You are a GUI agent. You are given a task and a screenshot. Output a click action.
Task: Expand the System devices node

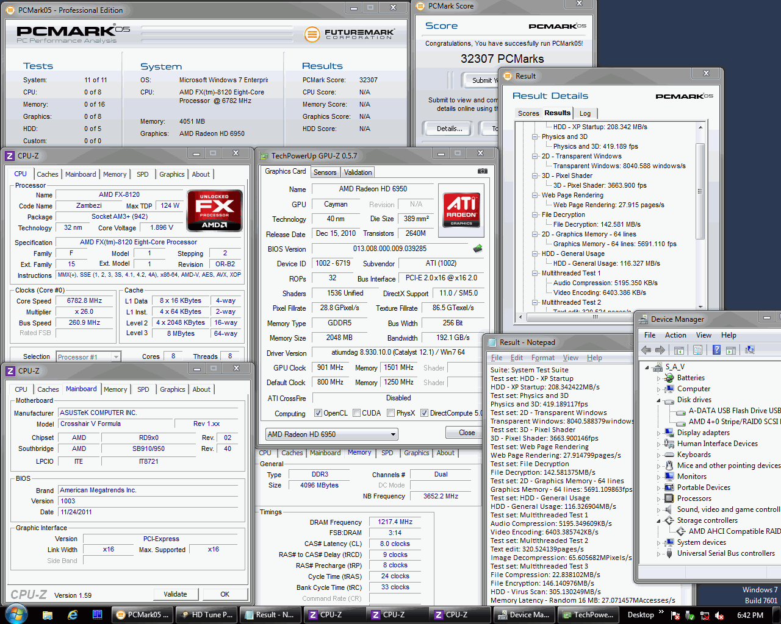pos(659,542)
